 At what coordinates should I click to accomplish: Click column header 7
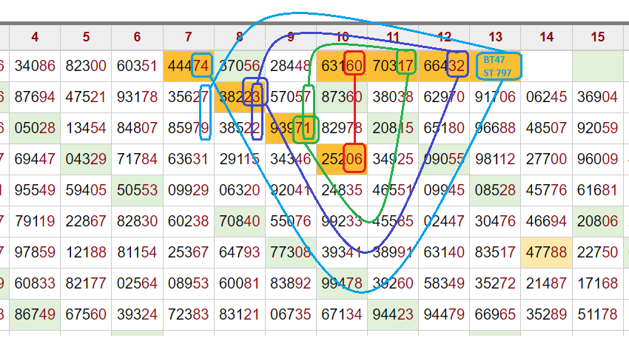[189, 36]
